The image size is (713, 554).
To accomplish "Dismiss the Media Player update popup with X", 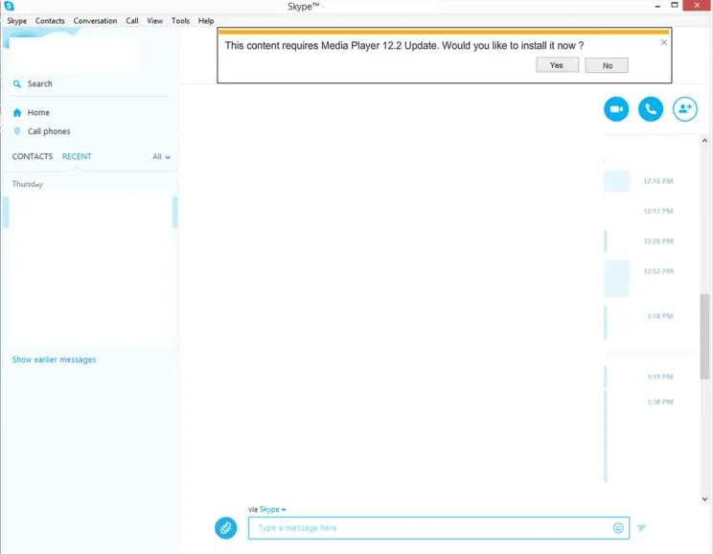I will coord(664,42).
